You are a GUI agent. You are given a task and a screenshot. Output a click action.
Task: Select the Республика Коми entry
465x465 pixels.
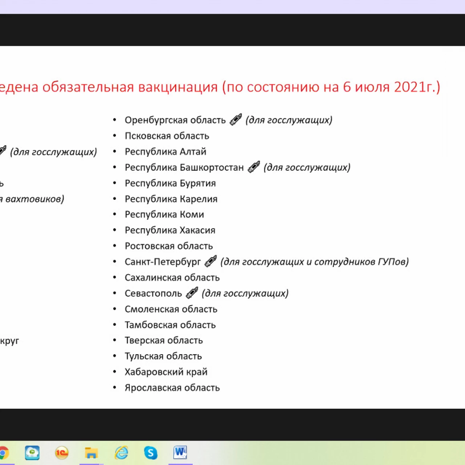164,214
